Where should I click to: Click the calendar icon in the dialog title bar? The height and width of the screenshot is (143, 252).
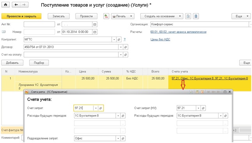(x=202, y=92)
